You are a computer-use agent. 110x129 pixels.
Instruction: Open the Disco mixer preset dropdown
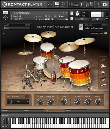pos(16,28)
